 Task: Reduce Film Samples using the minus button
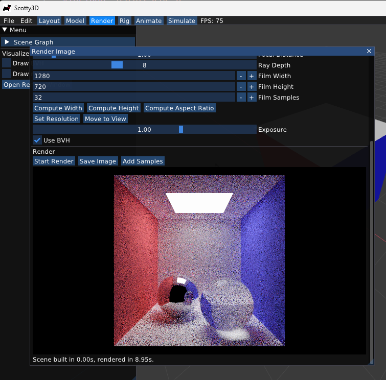pos(241,97)
